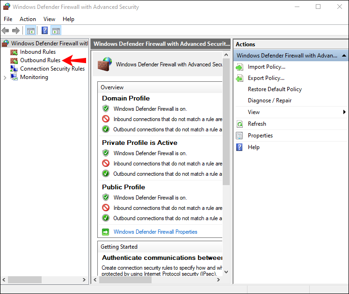Click the 'Private Profile is Active' heading

click(139, 143)
